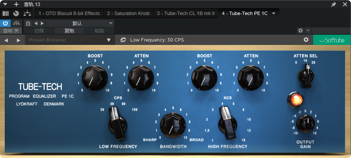Select 8 on the KCS scale

click(x=243, y=110)
